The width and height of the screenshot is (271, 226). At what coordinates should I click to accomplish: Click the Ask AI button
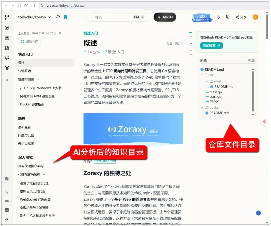click(165, 17)
